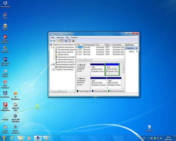Expand Просмотр событий tree node
Screen dimensions: 176x141
tap(54, 52)
